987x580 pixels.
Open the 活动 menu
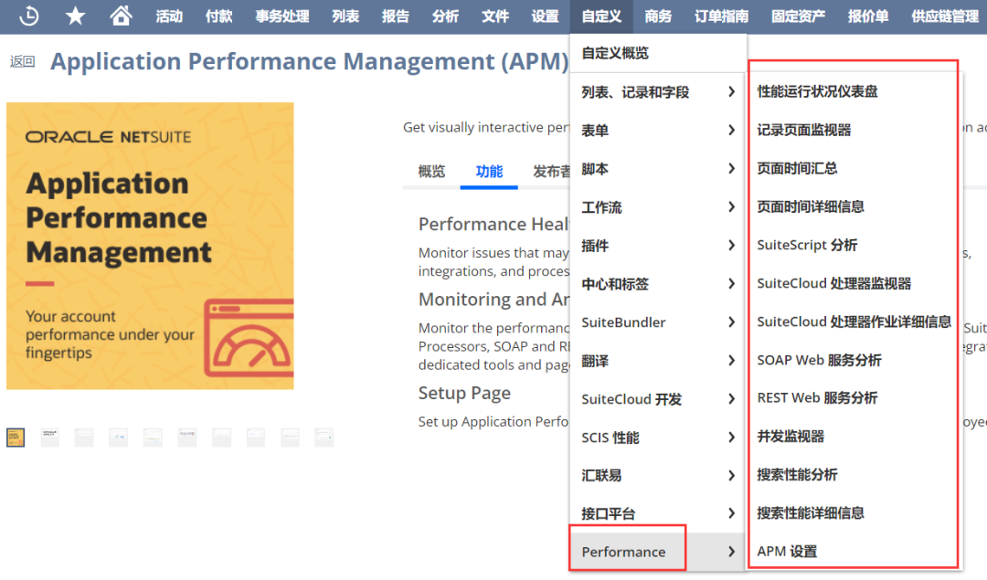coord(169,16)
